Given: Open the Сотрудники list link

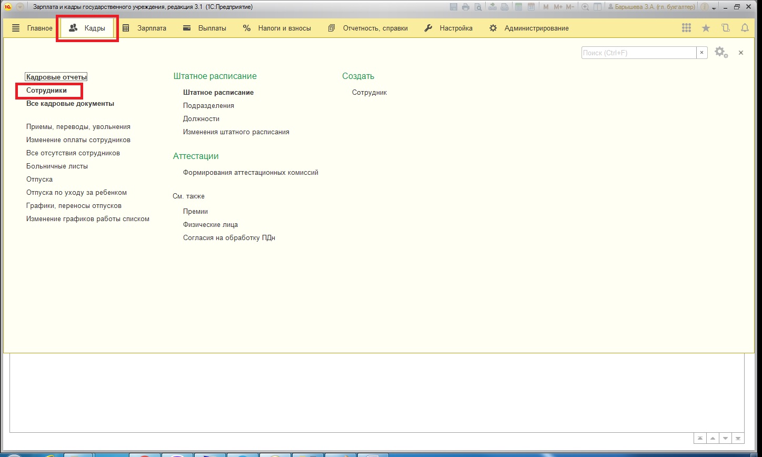Looking at the screenshot, I should tap(46, 91).
